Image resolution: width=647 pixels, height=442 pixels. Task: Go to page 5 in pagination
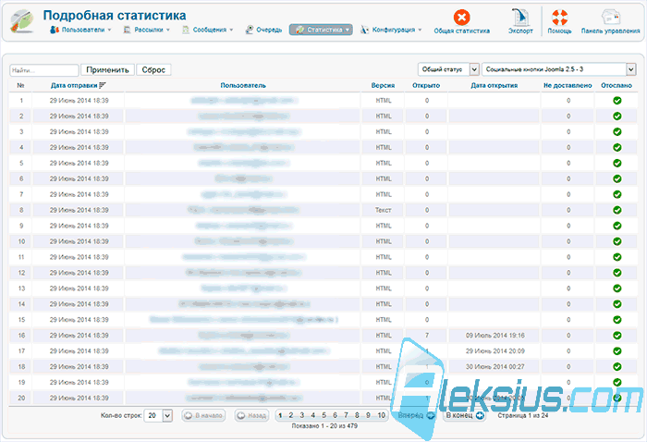[323, 415]
